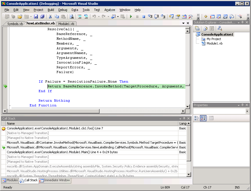Open Solution Explorer from toolbar icon
Viewport: 251px width, 191px height.
(x=171, y=17)
